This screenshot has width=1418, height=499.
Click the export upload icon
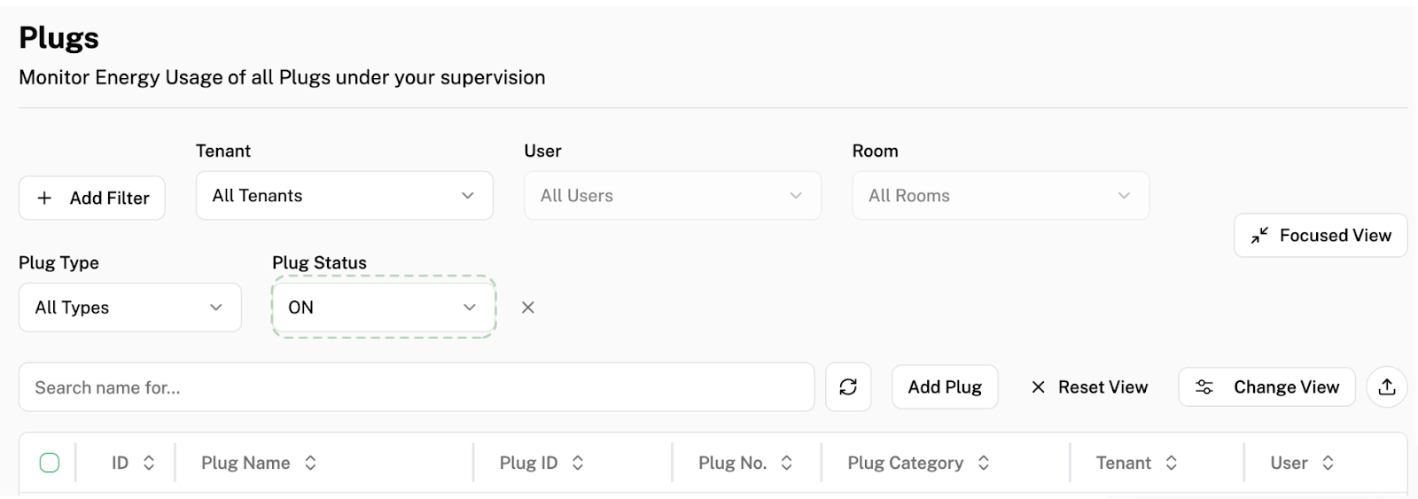[x=1387, y=387]
